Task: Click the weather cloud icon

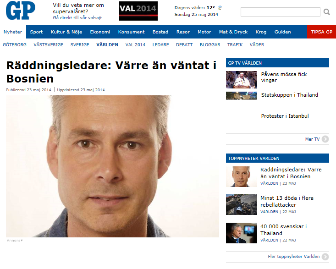Action: tap(220, 8)
